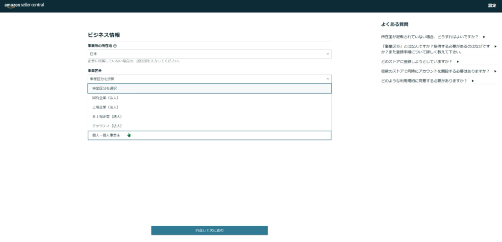The height and width of the screenshot is (242, 502).
Task: Open 設定 in the top bar
Action: (492, 5)
